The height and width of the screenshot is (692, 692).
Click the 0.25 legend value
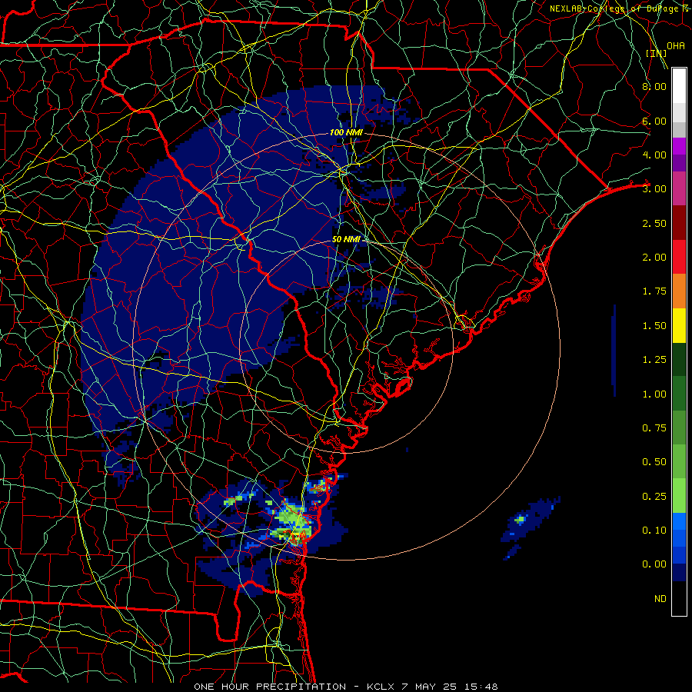pos(654,497)
